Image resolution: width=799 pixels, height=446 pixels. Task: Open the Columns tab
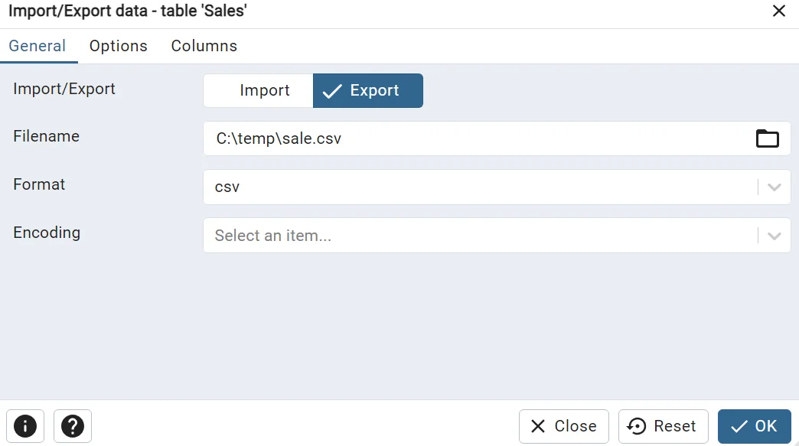coord(204,46)
